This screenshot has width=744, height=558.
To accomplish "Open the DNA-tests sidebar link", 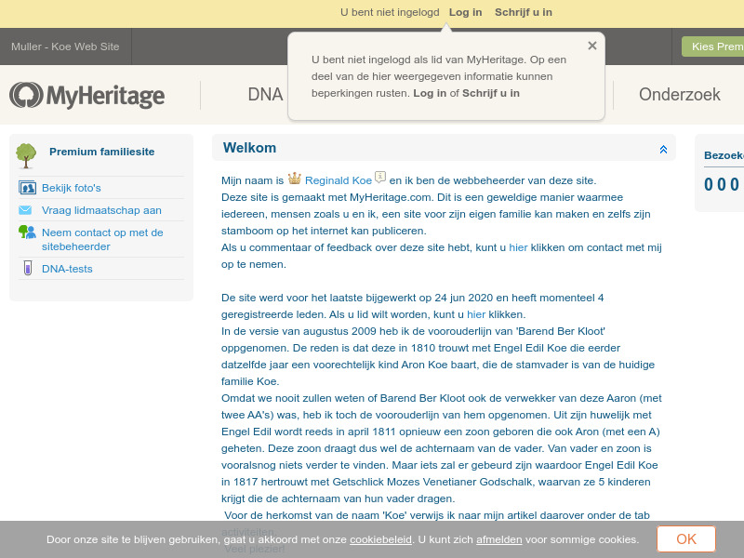I will point(67,269).
